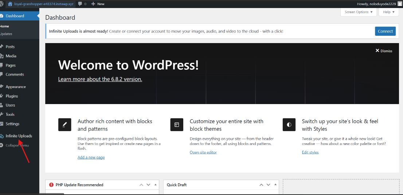This screenshot has height=195, width=403.
Task: Click the Open site editor link
Action: coord(203,152)
